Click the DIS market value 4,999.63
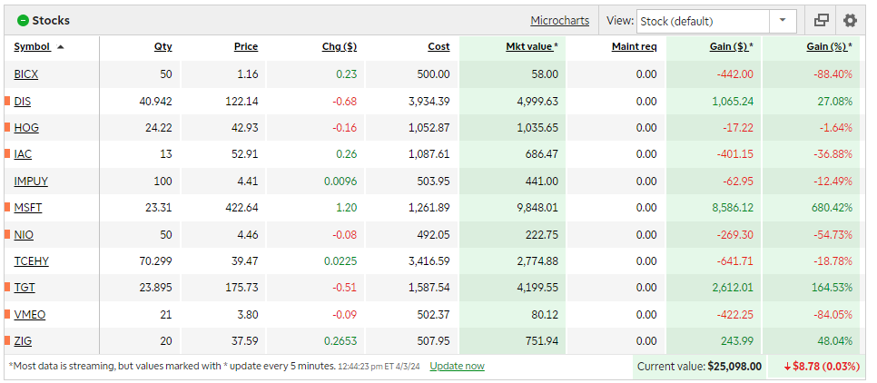 (x=537, y=102)
